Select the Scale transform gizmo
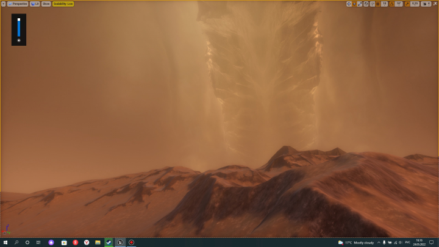 (360, 4)
